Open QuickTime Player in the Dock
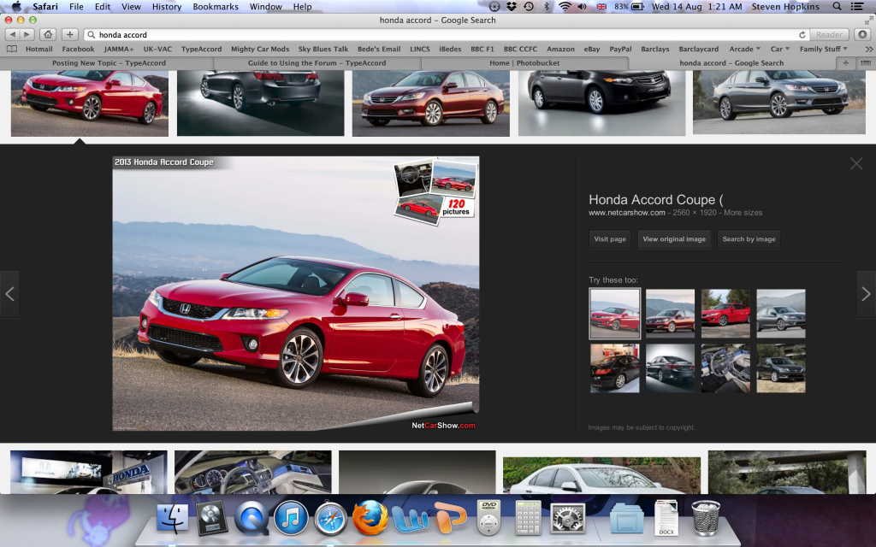Screen dimensions: 876x547 tap(252, 518)
